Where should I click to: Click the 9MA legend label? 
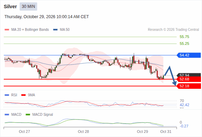tap(31, 95)
